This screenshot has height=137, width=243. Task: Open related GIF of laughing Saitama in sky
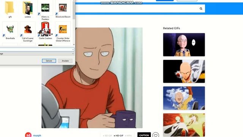click(x=184, y=98)
